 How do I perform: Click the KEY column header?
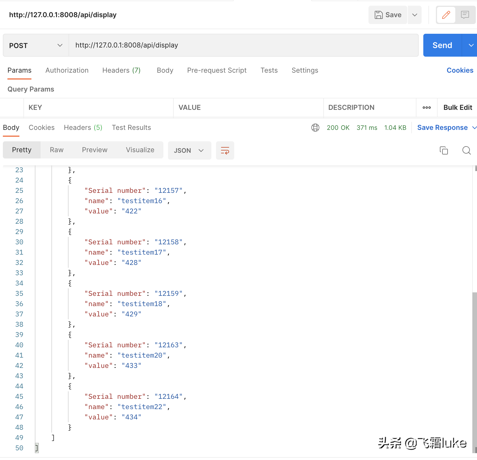pos(35,108)
